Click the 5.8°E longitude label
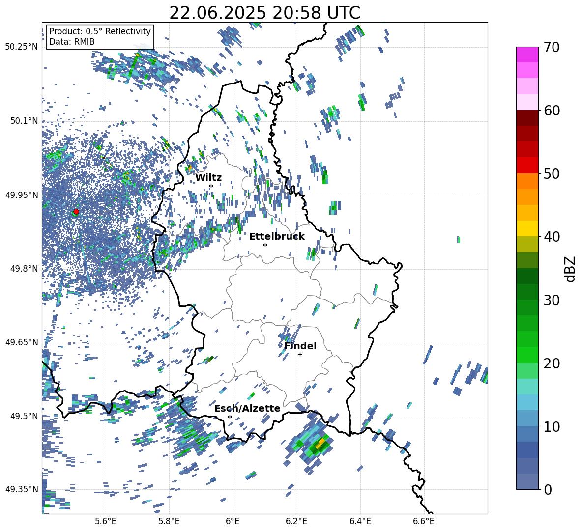The height and width of the screenshot is (531, 582). 169,521
